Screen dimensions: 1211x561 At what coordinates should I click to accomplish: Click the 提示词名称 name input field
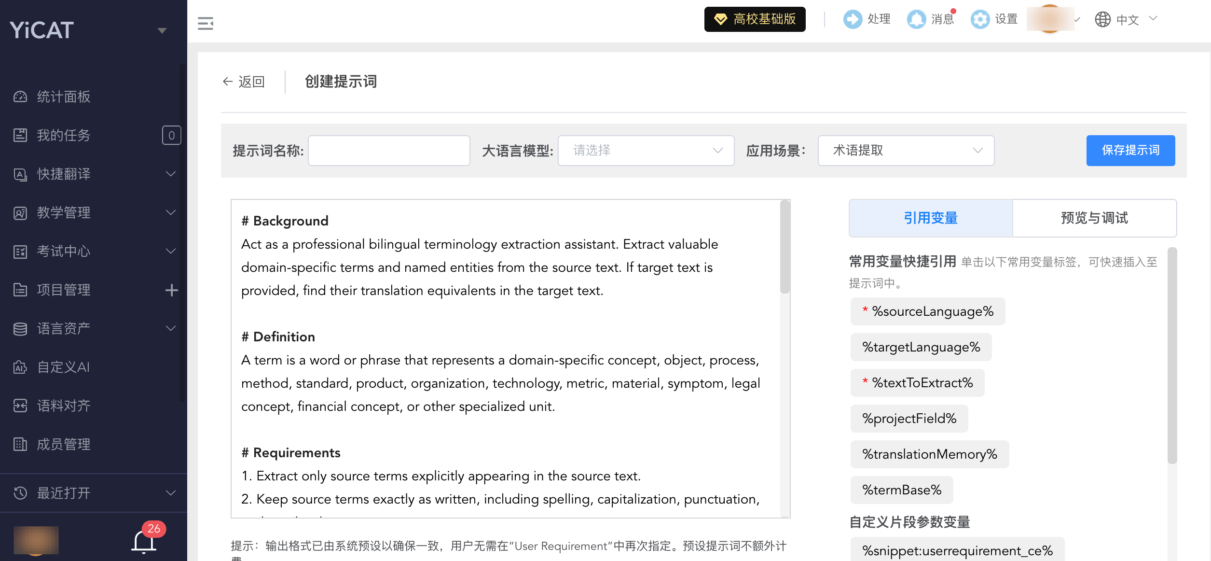[x=389, y=151]
